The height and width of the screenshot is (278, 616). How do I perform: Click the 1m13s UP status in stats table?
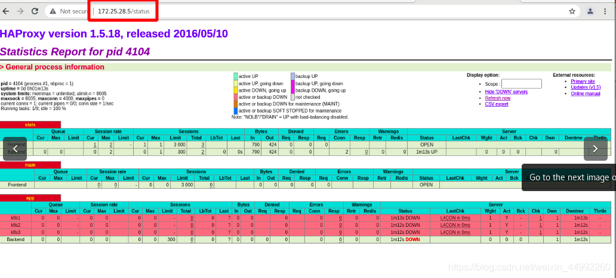click(426, 152)
